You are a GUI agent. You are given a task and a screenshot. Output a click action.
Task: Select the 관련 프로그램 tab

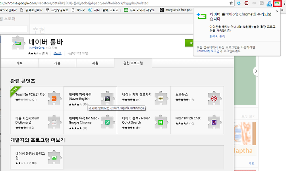tap(133, 63)
